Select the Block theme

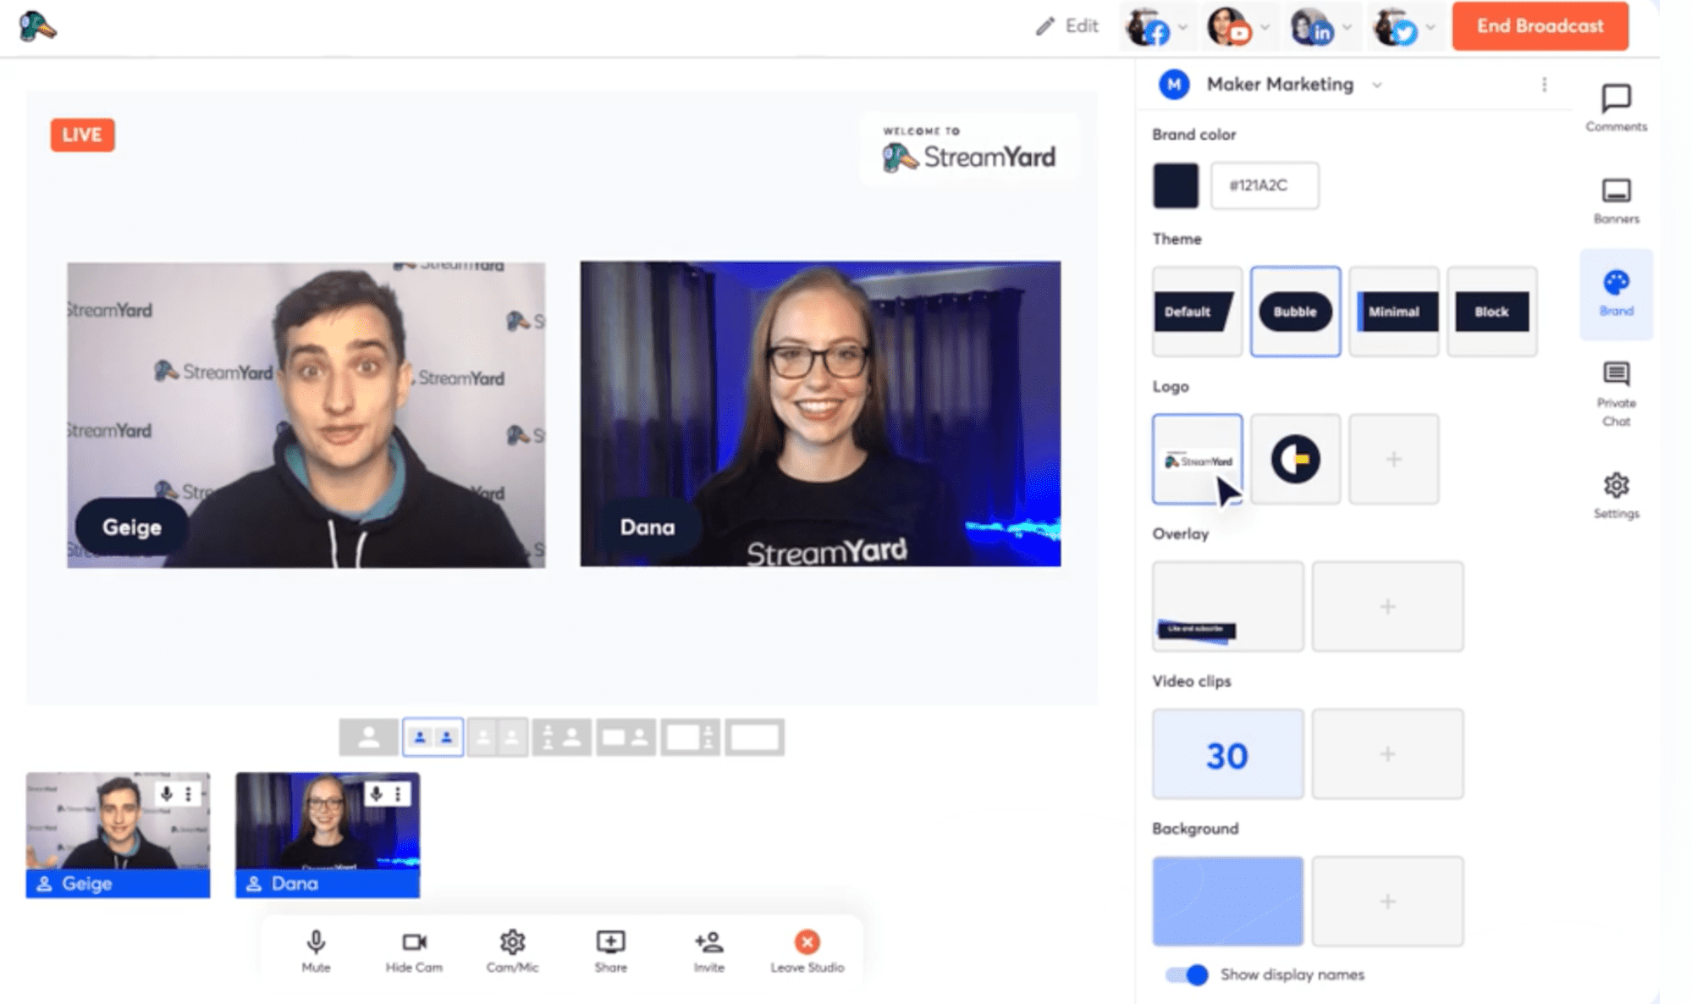click(1491, 312)
